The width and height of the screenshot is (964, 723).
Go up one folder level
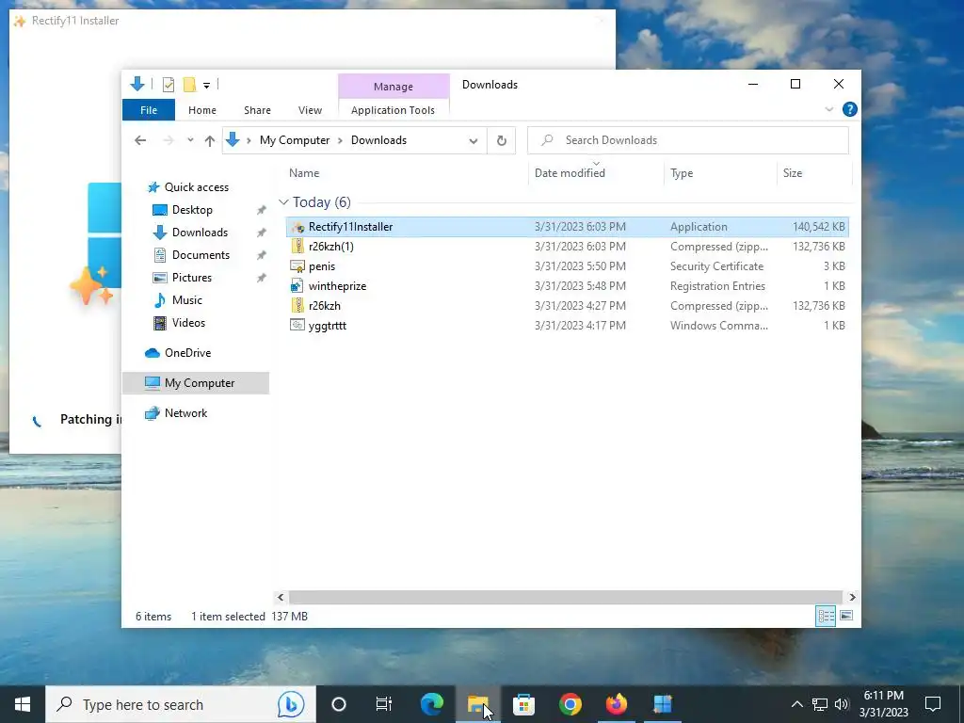210,140
